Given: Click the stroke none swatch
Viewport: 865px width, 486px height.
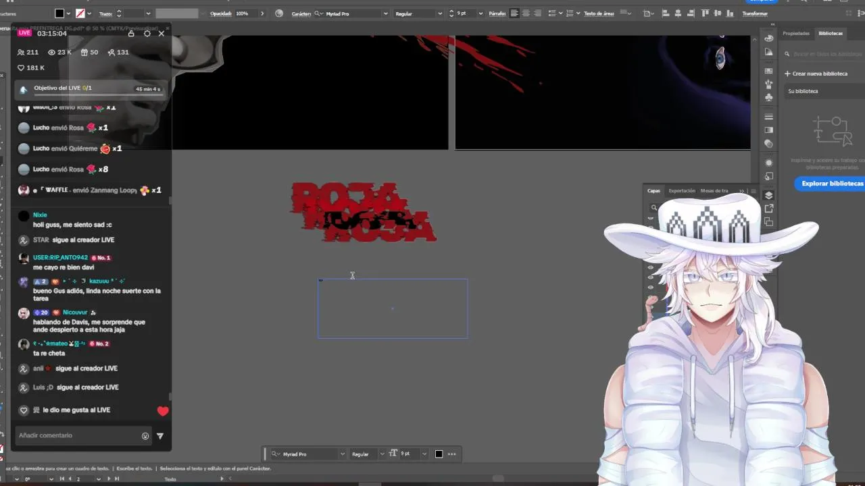Looking at the screenshot, I should tap(80, 13).
